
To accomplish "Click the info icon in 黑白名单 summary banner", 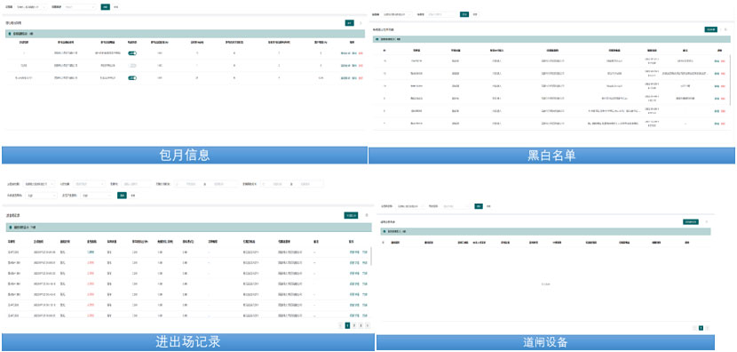I will [377, 39].
